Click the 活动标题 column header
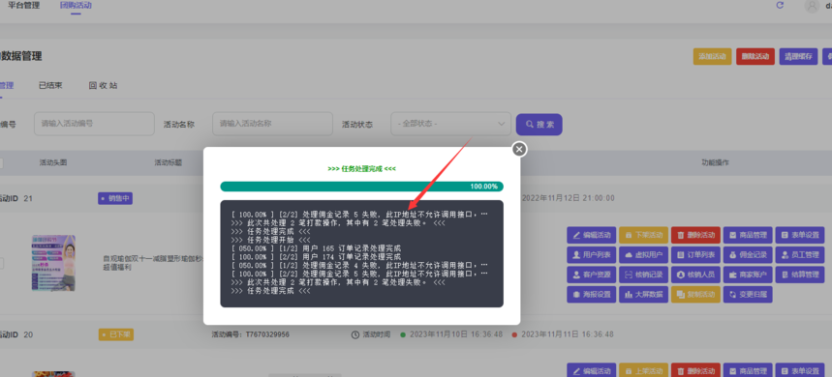Screen dimensions: 832x377 pos(169,162)
